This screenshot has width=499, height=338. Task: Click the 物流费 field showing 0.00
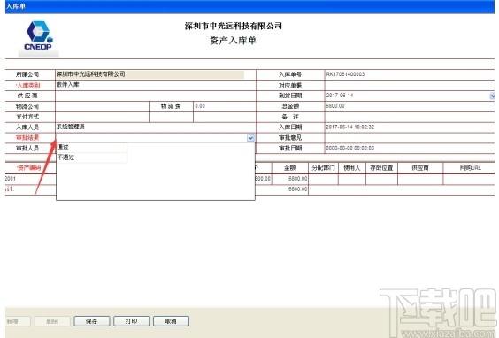(225, 106)
